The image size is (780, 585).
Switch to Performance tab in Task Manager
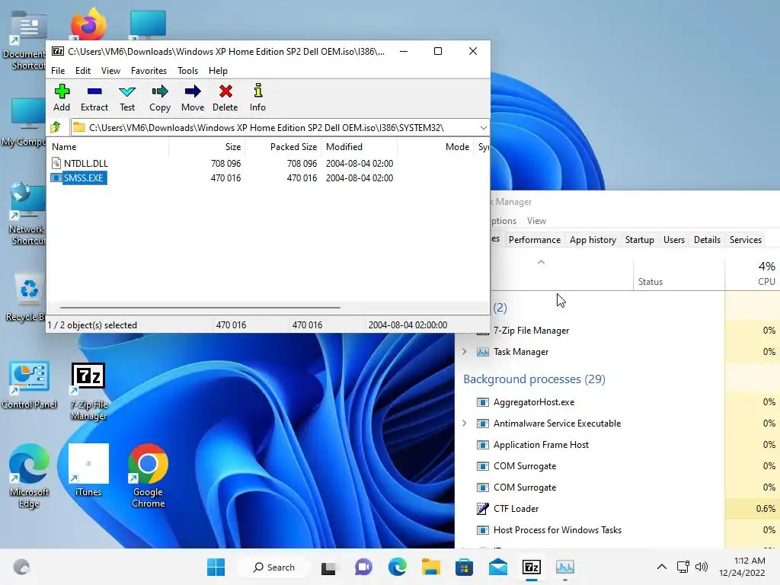tap(534, 240)
